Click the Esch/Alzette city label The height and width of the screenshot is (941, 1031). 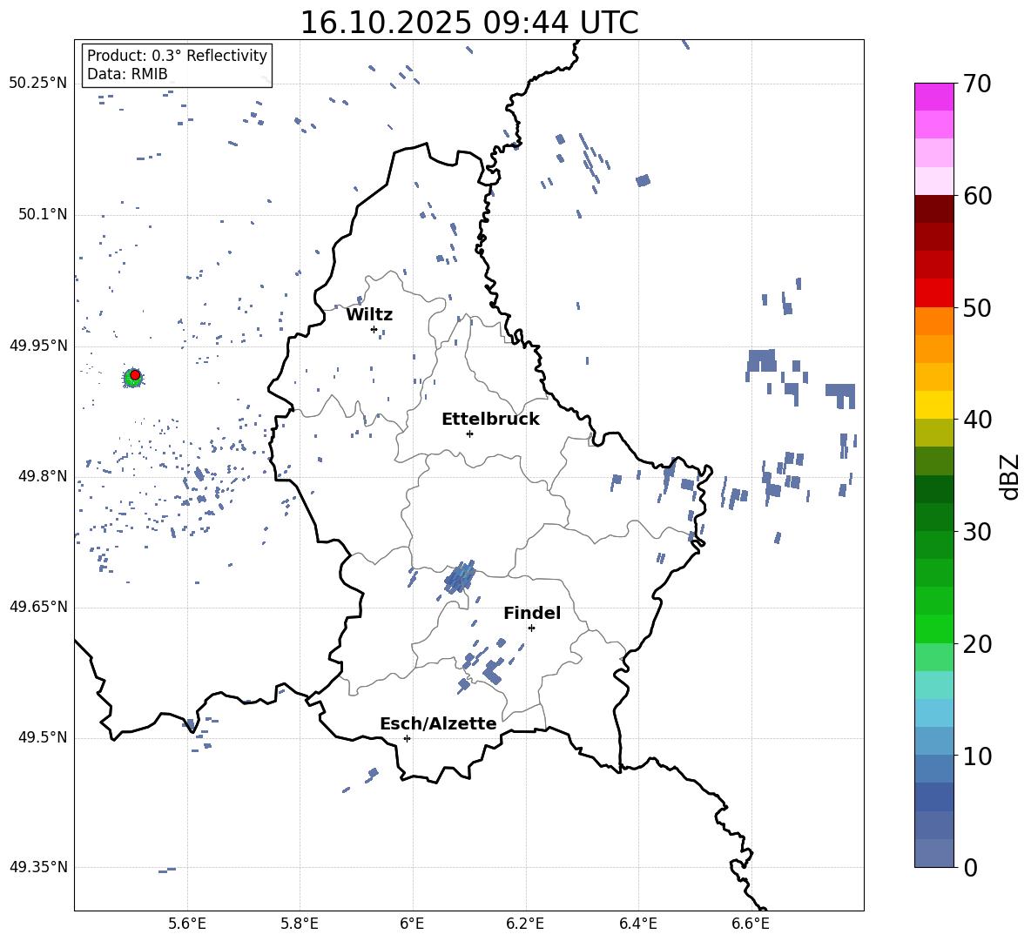(x=438, y=723)
